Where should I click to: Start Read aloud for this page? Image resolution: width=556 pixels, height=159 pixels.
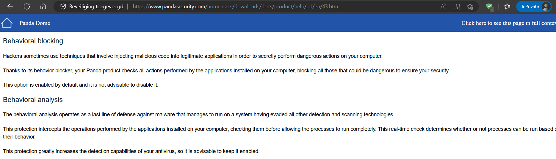click(443, 7)
